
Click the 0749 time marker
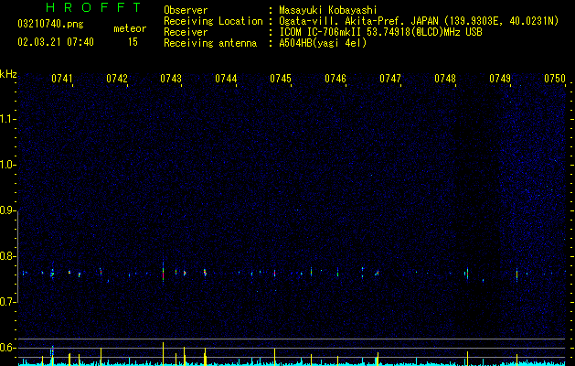pos(500,79)
